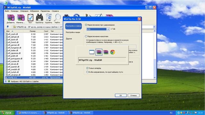Click the Отмена button
Screen dimensions: 205x115
(x=134, y=96)
